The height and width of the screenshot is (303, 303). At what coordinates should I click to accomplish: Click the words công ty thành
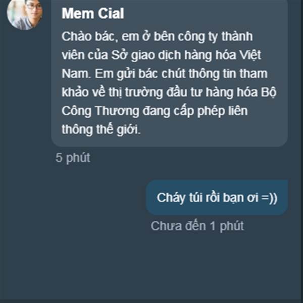coord(215,36)
